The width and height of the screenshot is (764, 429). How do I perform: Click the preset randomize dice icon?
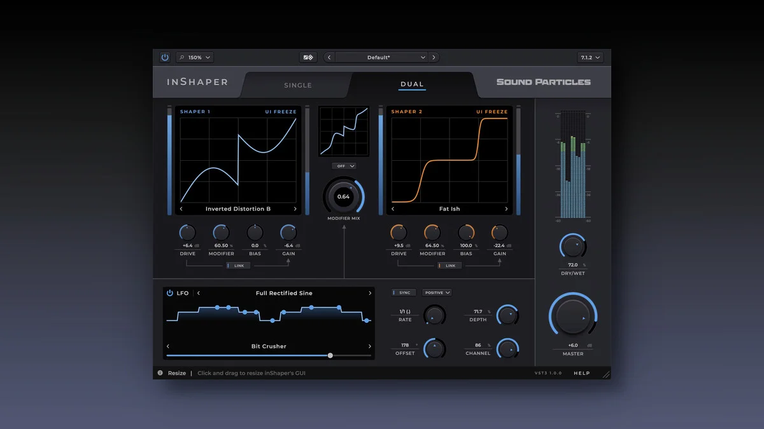click(x=308, y=57)
